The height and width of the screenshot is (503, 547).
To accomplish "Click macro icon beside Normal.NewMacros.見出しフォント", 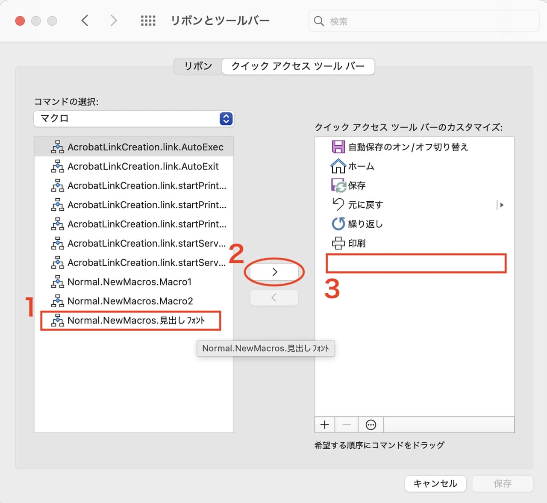I will (x=58, y=321).
